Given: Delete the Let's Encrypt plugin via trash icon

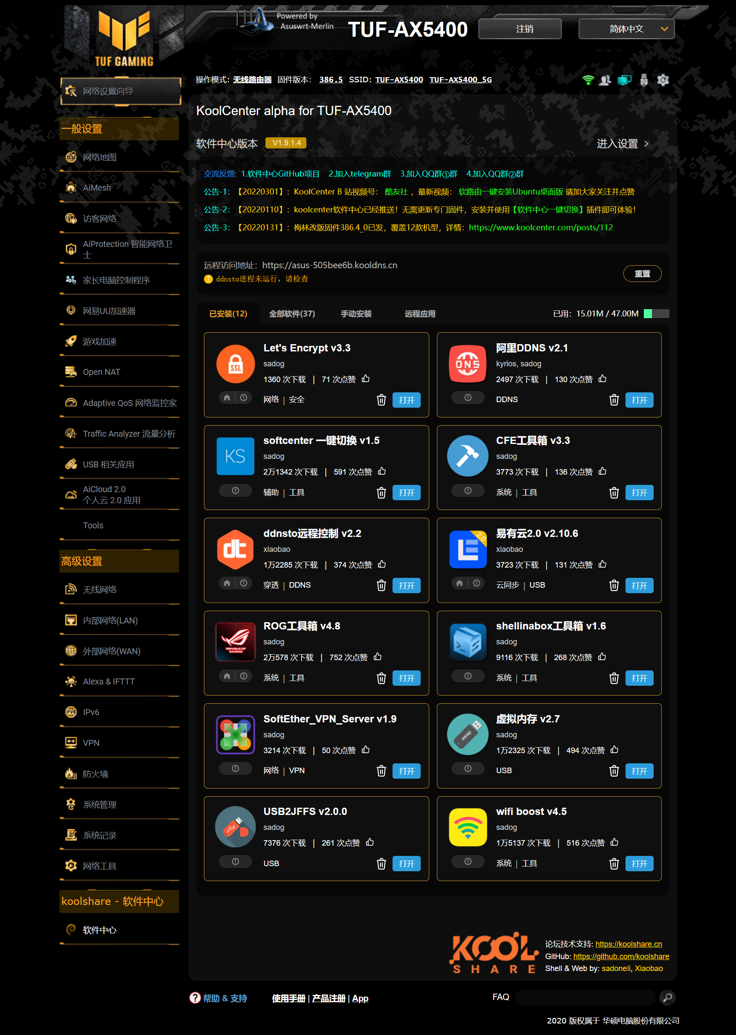Looking at the screenshot, I should 381,400.
